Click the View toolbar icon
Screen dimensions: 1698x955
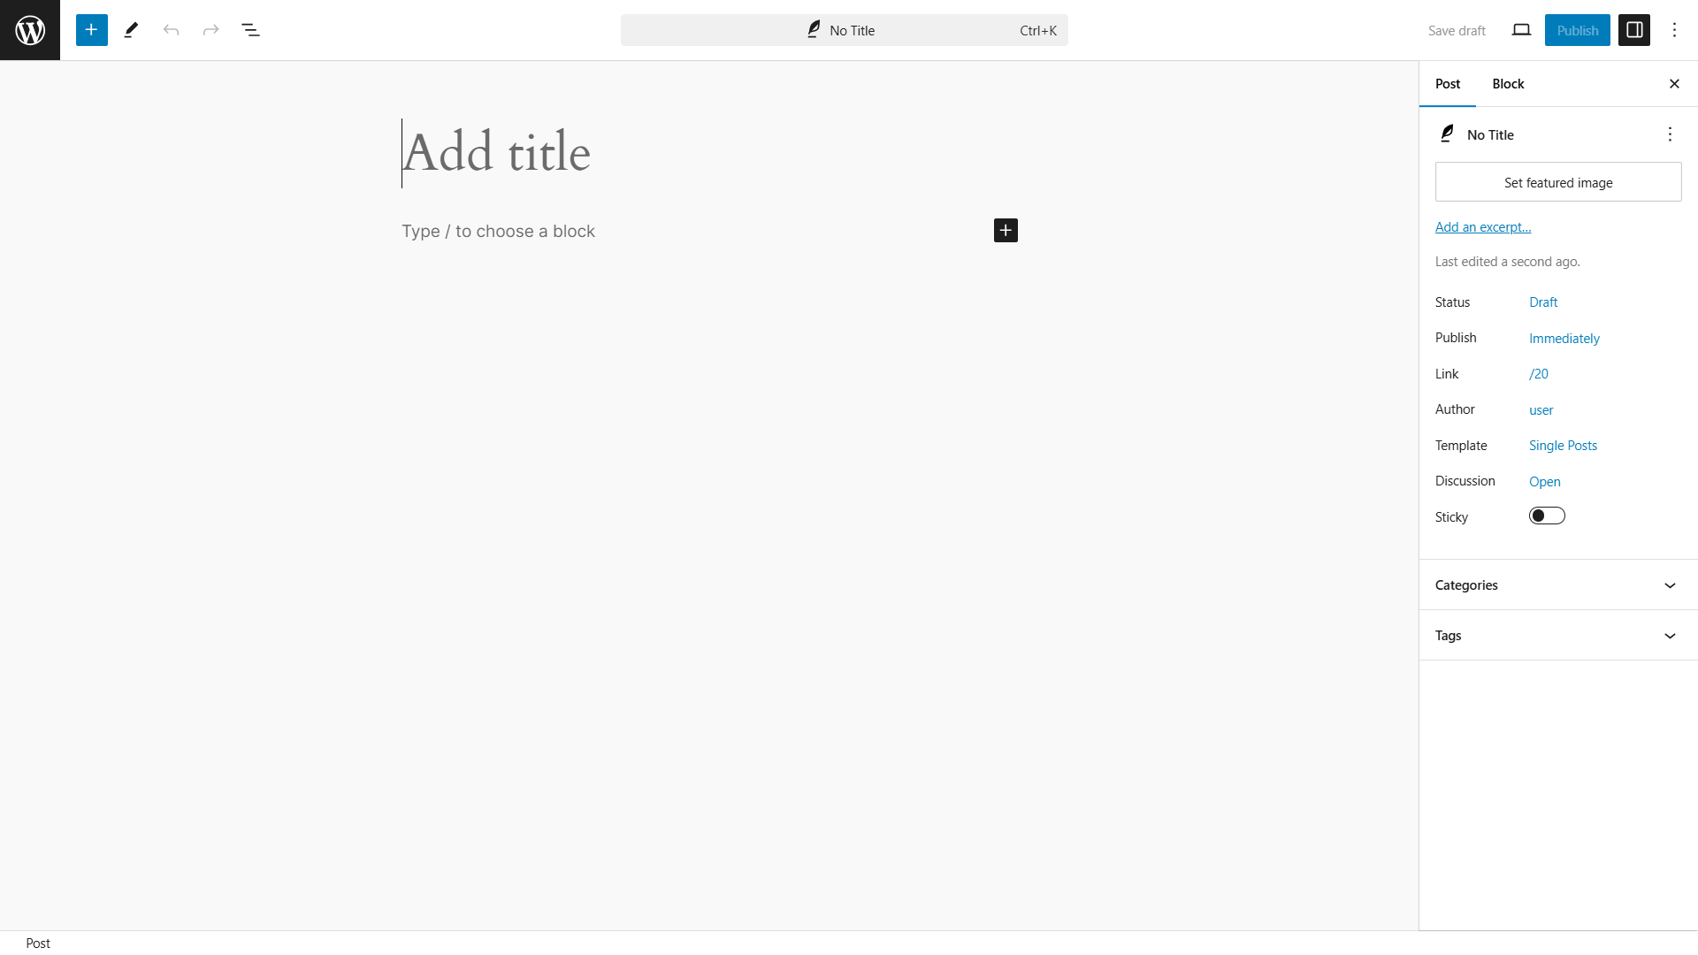pyautogui.click(x=1522, y=30)
